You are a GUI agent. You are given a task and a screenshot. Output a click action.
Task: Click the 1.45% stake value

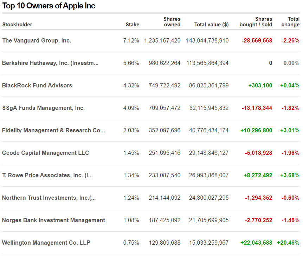coord(131,153)
